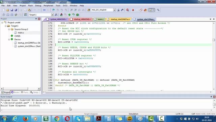Image resolution: width=216 pixels, height=122 pixels.
Task: Click the search text field showing HAL_I2C_MspInit
Action: (x=102, y=10)
